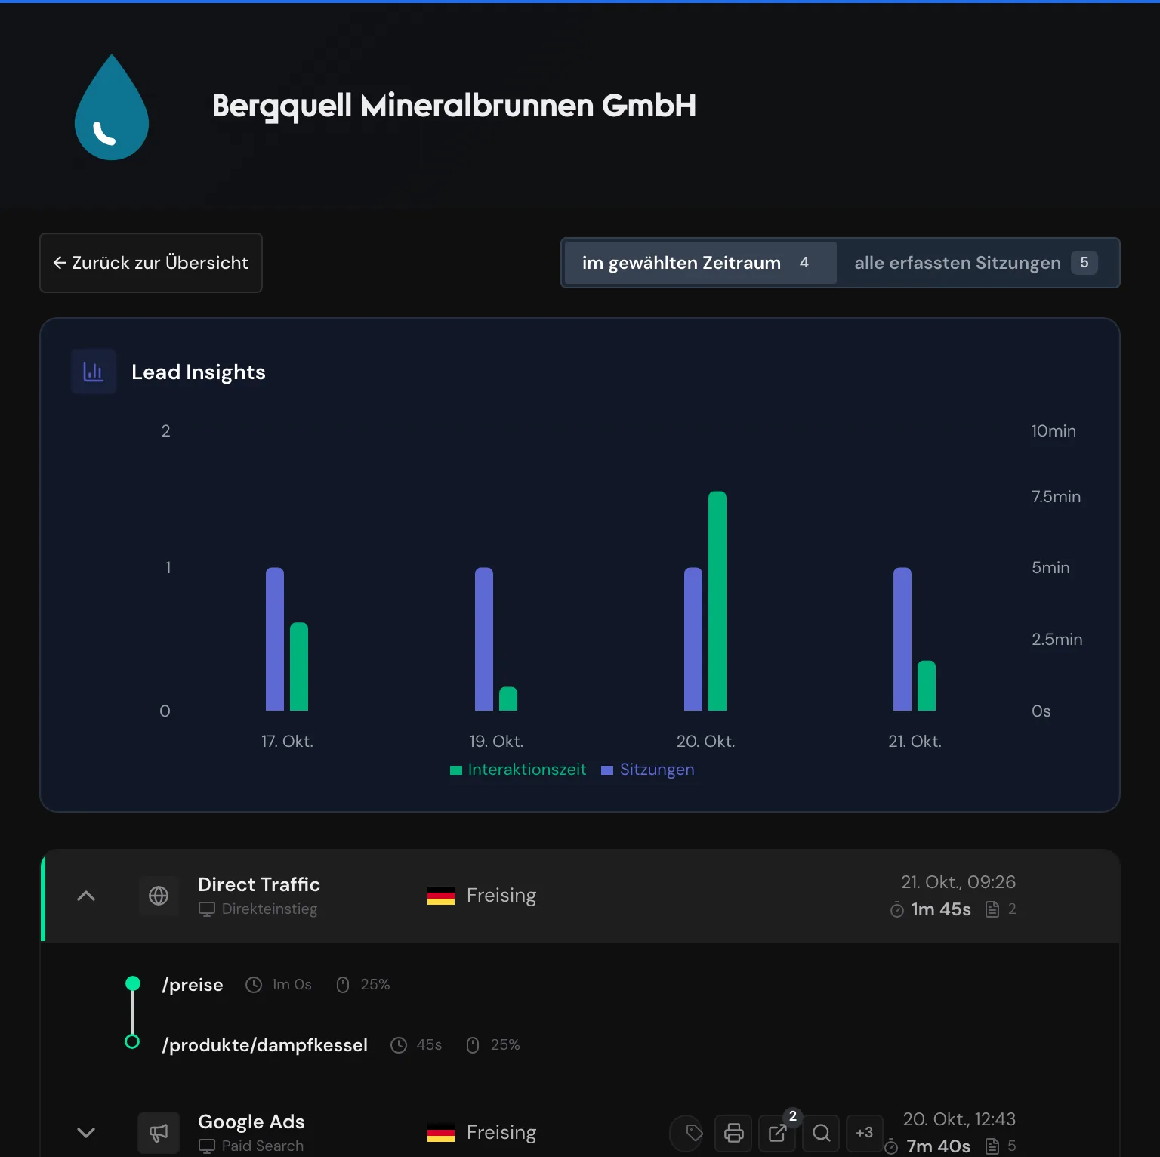Click the 10min axis label
The height and width of the screenshot is (1157, 1160).
click(x=1054, y=431)
